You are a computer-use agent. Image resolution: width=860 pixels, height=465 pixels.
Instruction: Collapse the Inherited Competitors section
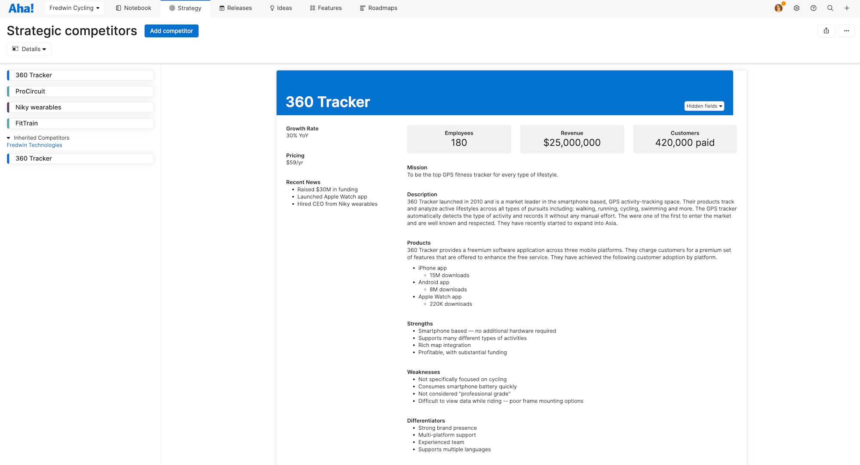pos(8,138)
